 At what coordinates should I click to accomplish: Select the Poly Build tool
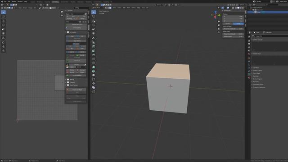click(x=94, y=67)
